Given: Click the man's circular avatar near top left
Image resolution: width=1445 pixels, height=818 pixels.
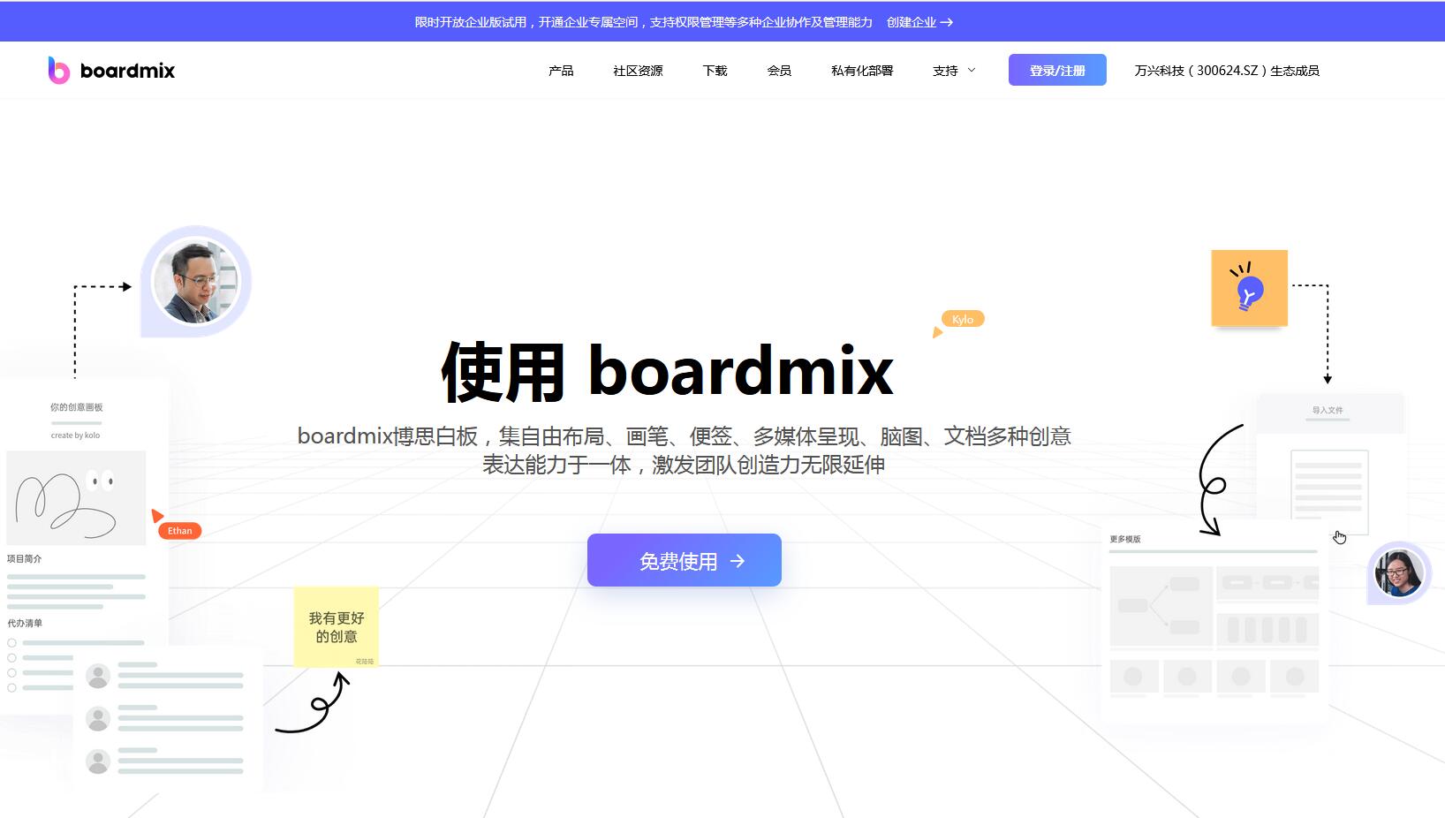Looking at the screenshot, I should 196,279.
